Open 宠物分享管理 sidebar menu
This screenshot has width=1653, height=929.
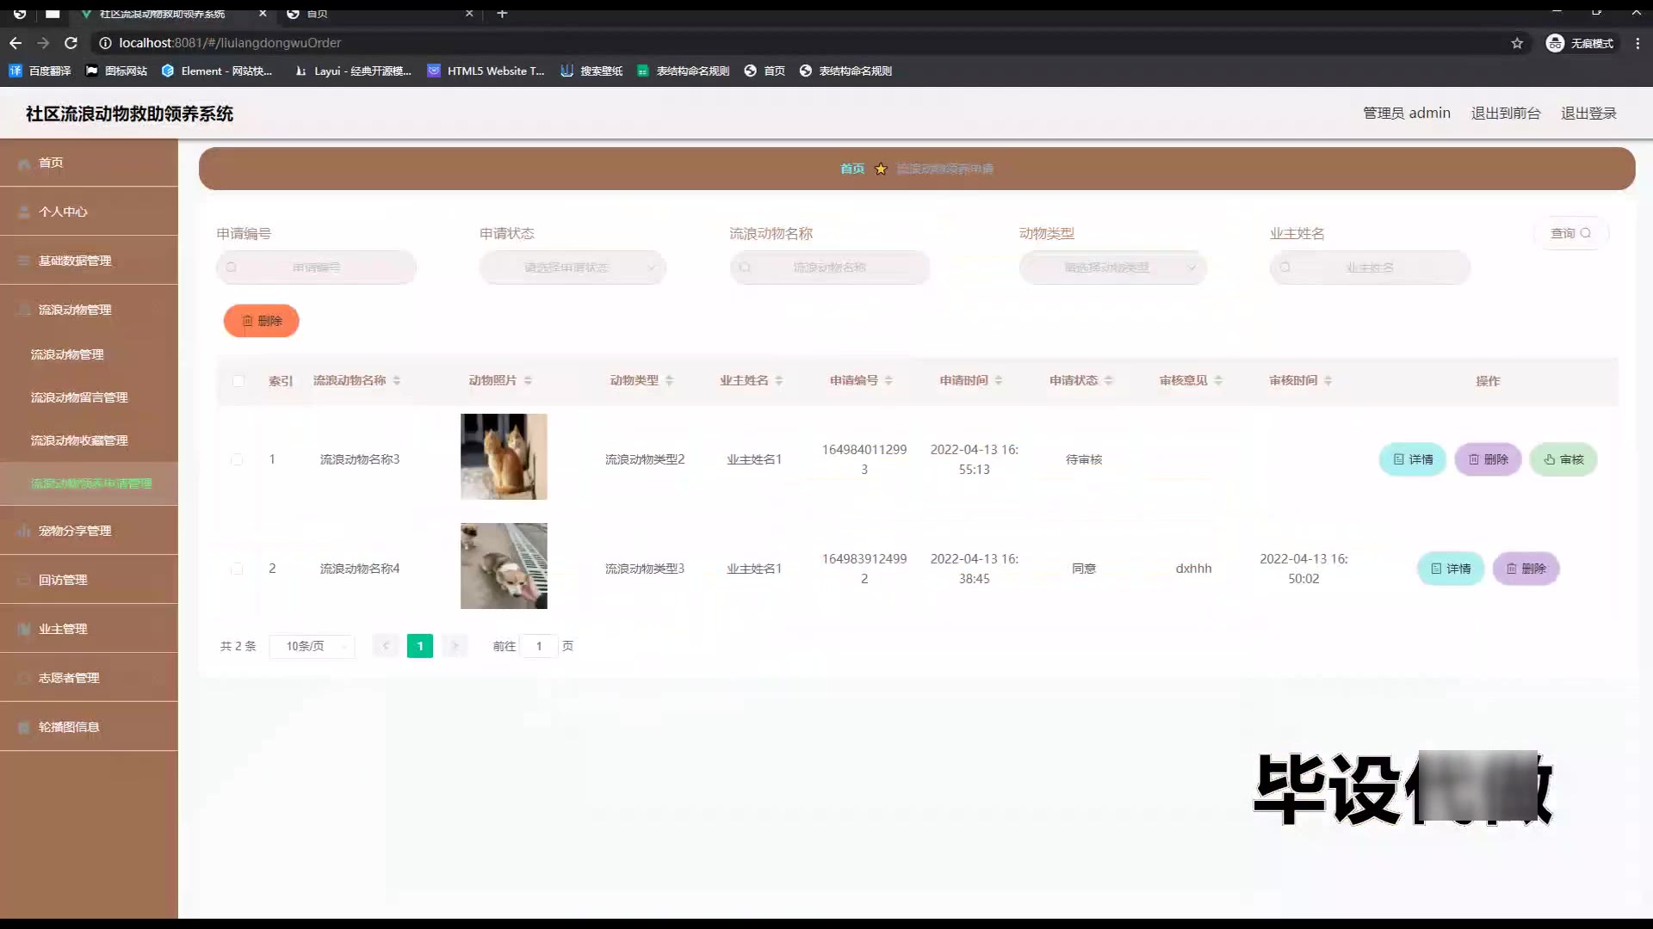[75, 531]
